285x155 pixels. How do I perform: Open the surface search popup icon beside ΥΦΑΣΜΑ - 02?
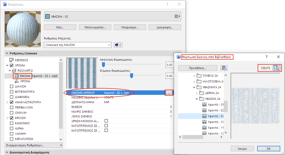coord(177,16)
